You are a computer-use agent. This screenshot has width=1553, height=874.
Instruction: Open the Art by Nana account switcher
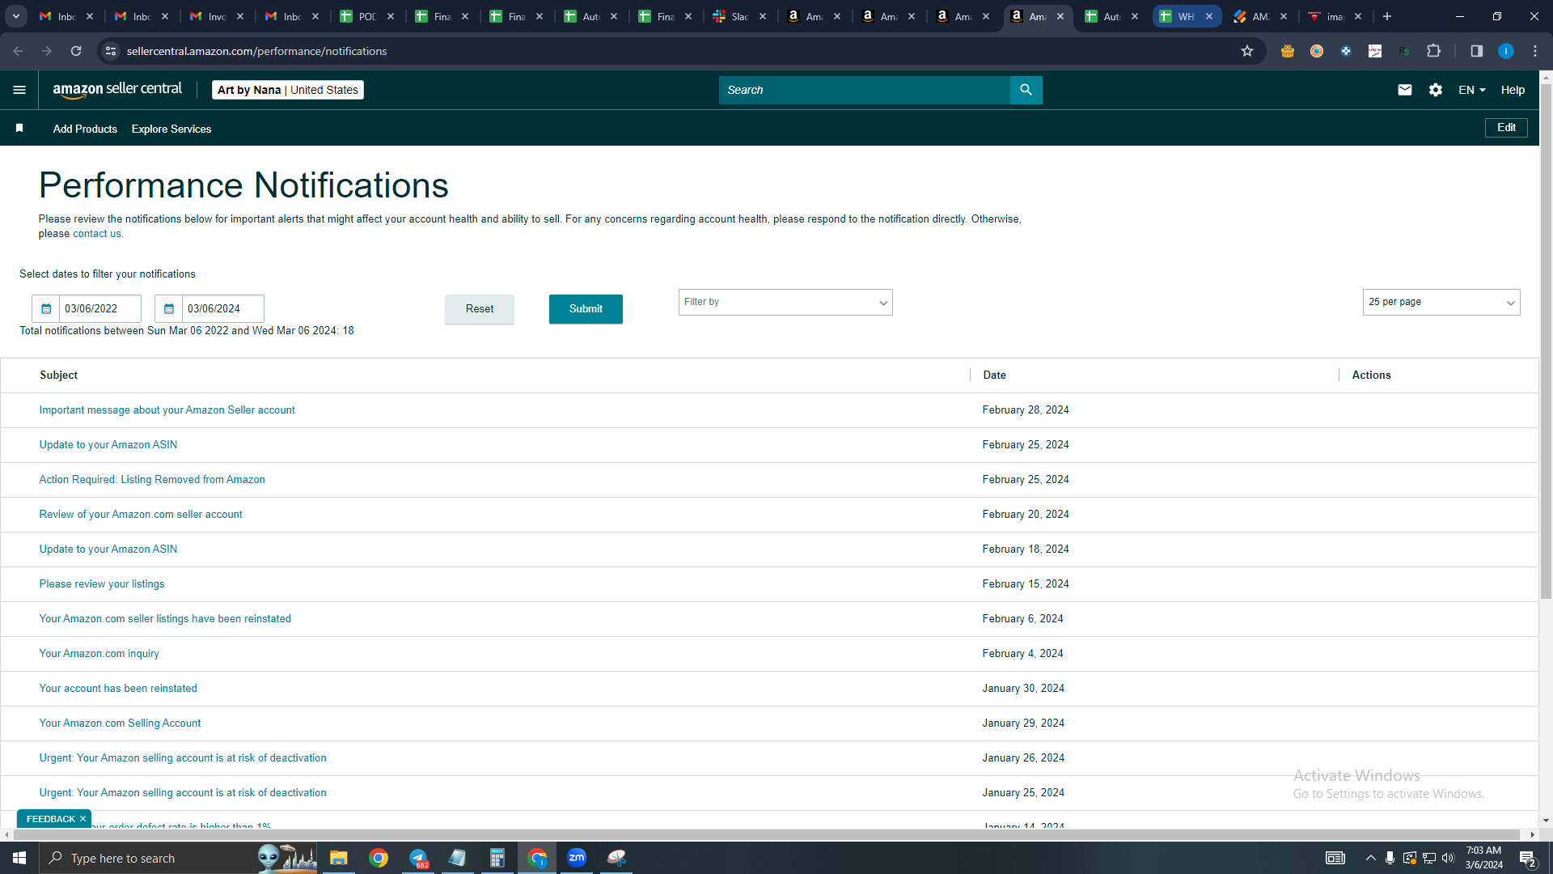point(288,90)
